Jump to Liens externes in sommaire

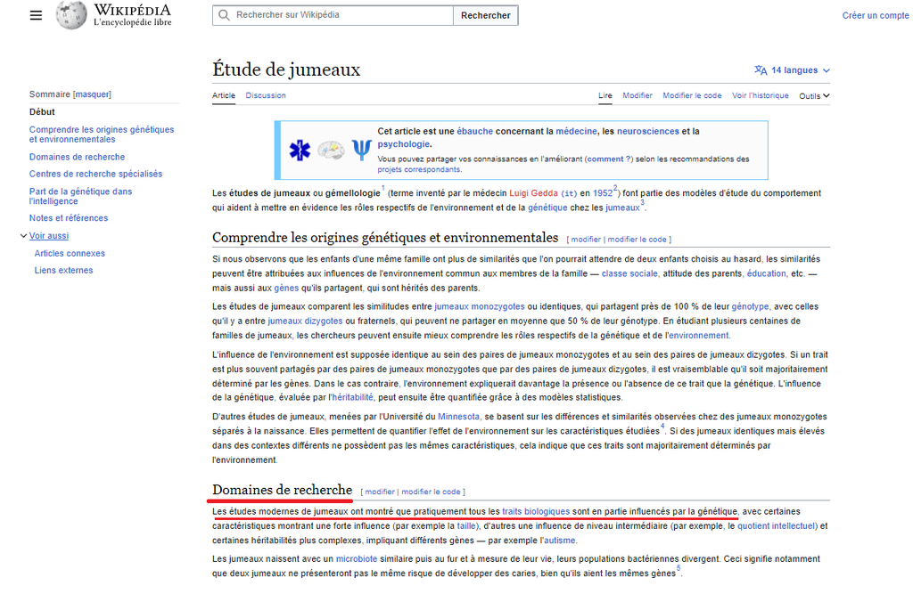63,271
